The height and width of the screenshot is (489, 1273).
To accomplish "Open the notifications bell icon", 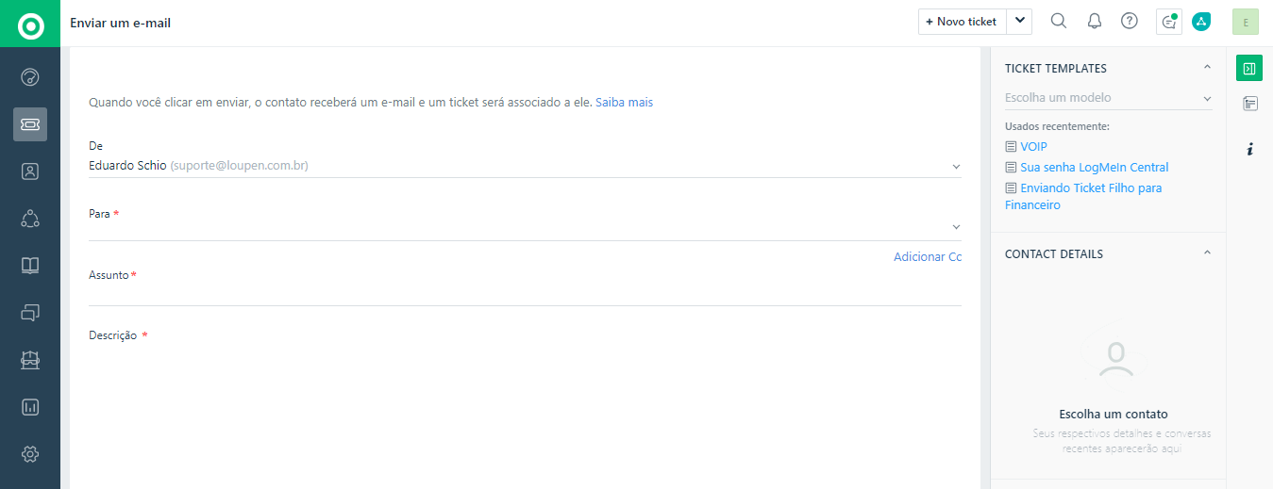I will [1095, 22].
